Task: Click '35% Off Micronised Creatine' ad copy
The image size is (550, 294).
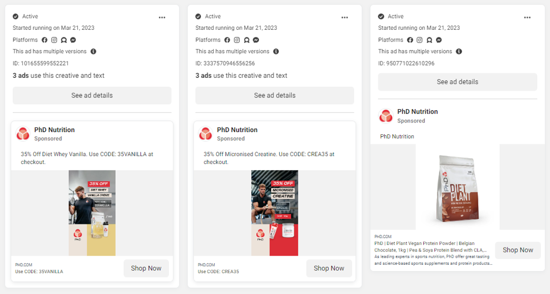Action: pyautogui.click(x=269, y=158)
